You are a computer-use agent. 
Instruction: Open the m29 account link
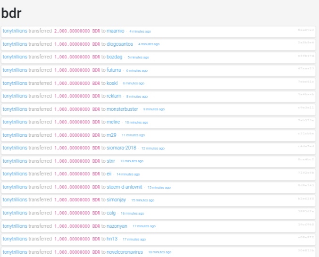(x=111, y=135)
